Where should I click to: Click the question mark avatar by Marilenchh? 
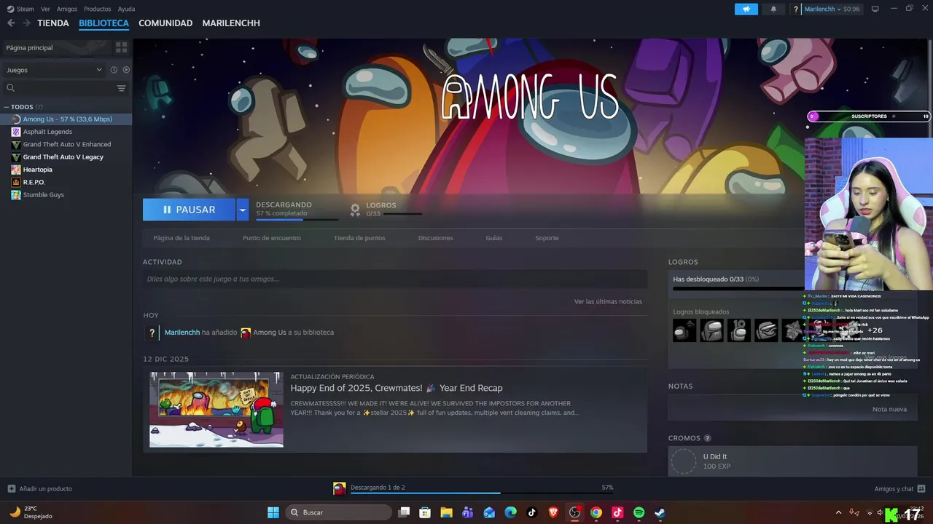click(x=796, y=9)
